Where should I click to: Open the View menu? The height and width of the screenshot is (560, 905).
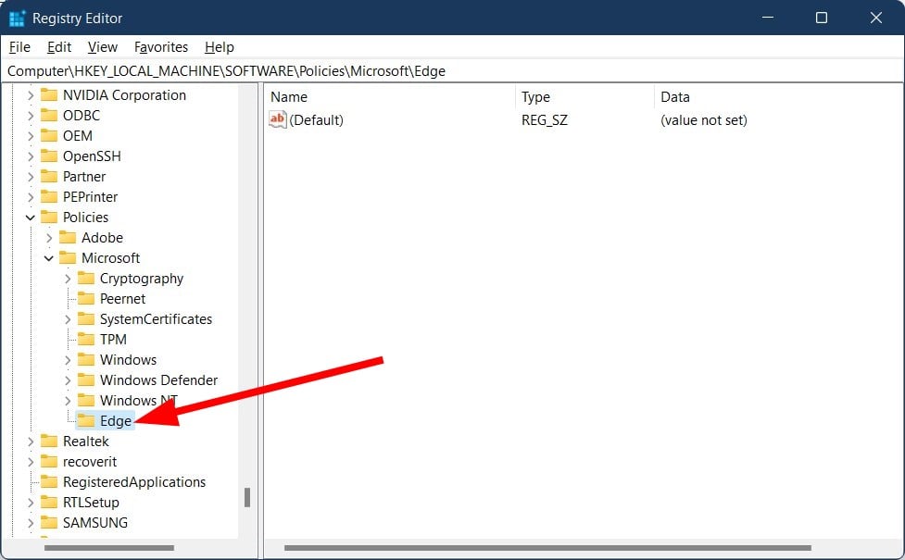click(x=102, y=47)
